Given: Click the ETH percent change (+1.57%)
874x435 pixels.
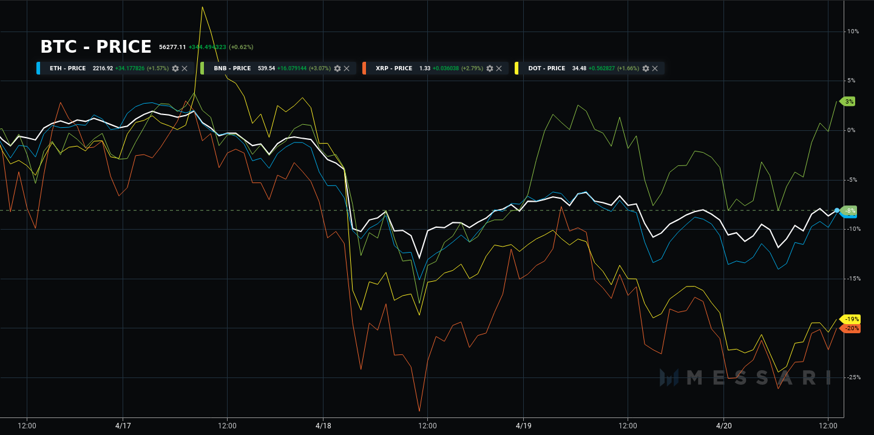Looking at the screenshot, I should click(x=158, y=68).
